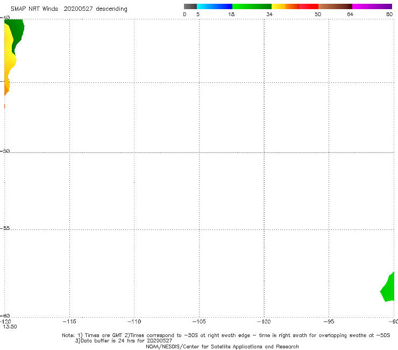Click the longitude label '-100'
Screen dimensions: 398x350
[264, 321]
